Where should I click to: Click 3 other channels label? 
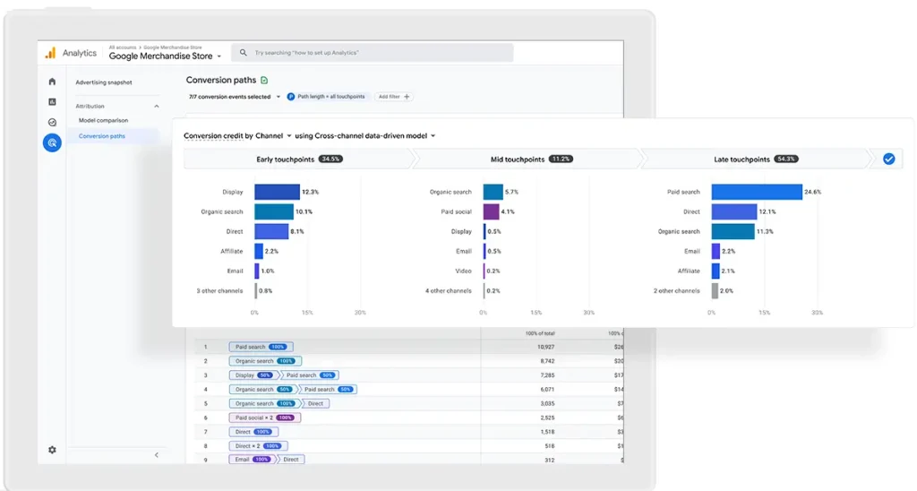coord(219,291)
